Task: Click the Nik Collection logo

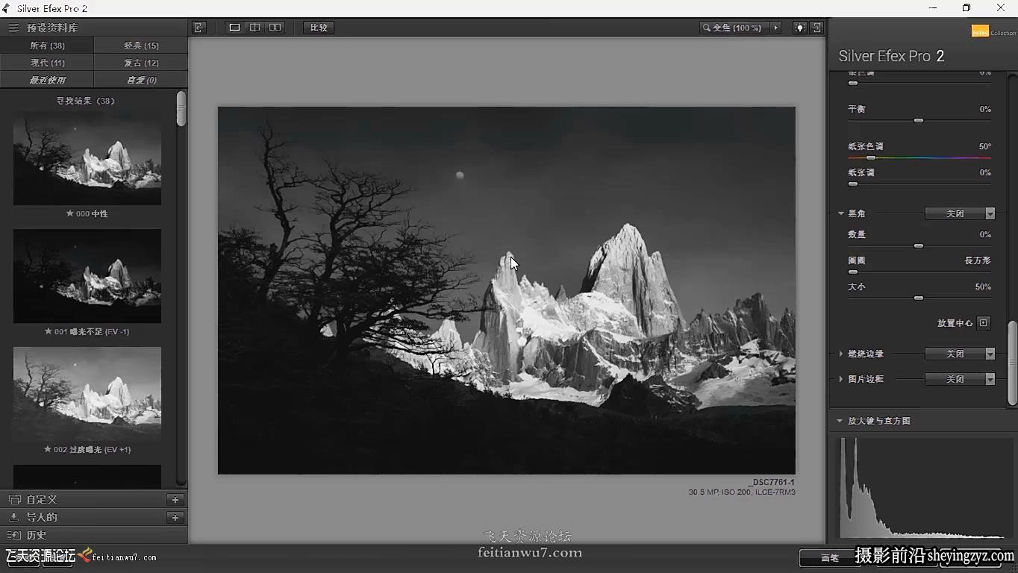Action: pos(993,31)
